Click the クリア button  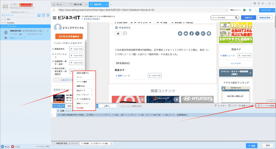pos(232,106)
